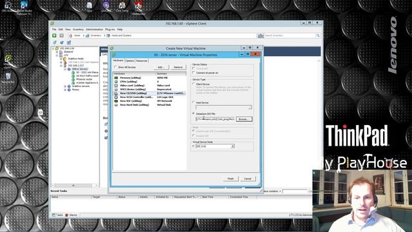Collapse the Aktive Servere resource pool node
The image size is (412, 232).
point(65,69)
